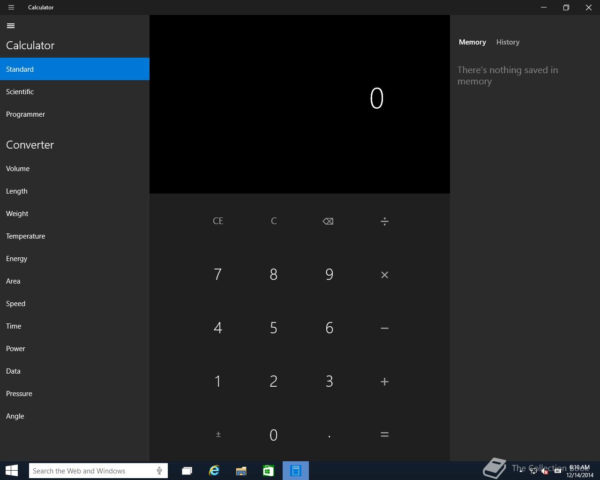Select Standard calculator mode

point(75,69)
